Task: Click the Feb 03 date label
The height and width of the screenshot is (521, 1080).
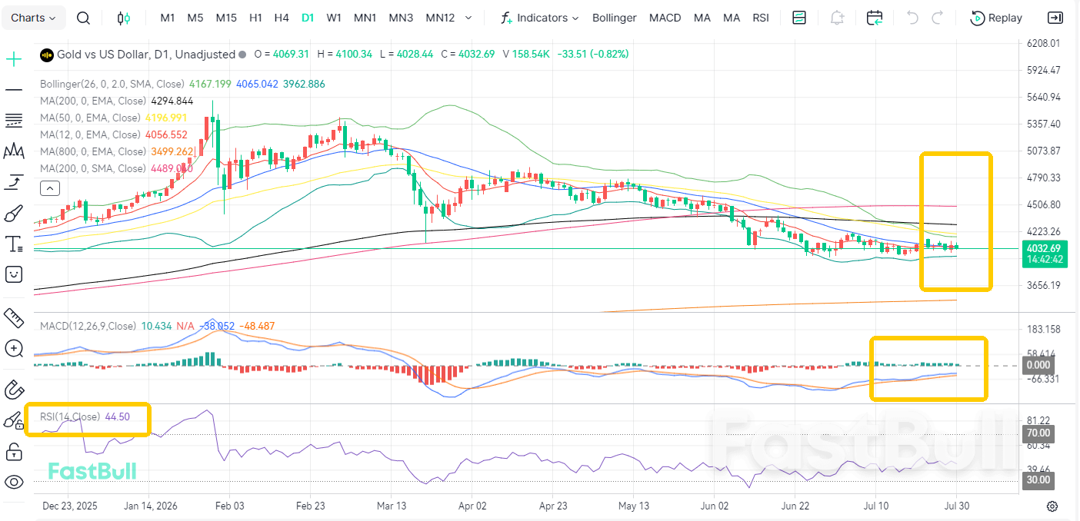Action: [229, 506]
